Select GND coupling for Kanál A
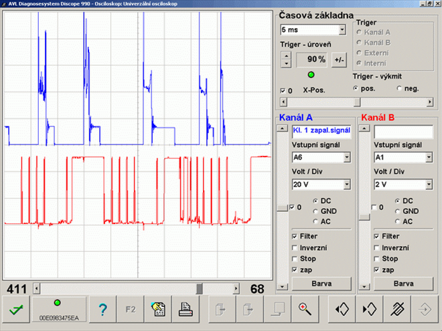The width and height of the screenshot is (442, 331). tap(315, 211)
